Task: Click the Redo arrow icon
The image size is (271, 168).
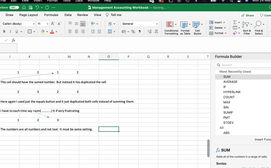Action: tap(47, 7)
